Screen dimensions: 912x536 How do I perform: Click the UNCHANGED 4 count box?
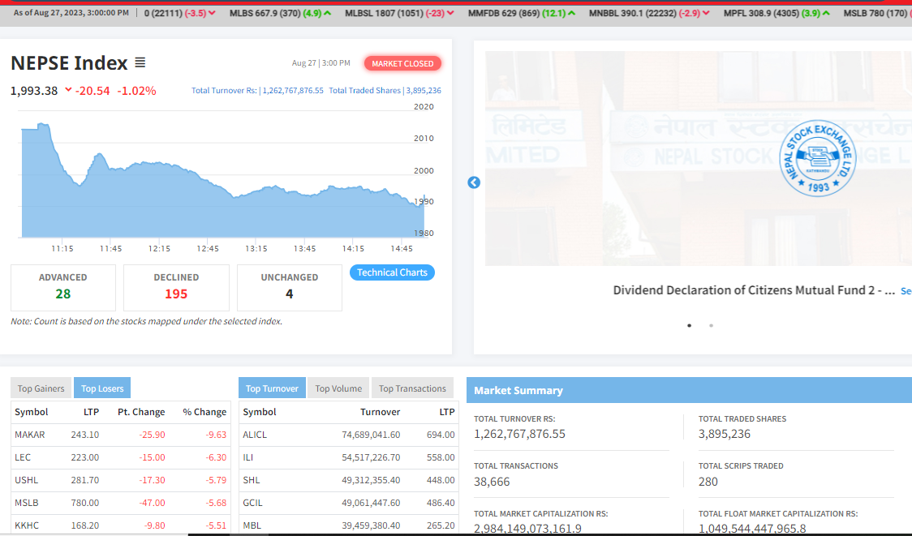coord(289,288)
